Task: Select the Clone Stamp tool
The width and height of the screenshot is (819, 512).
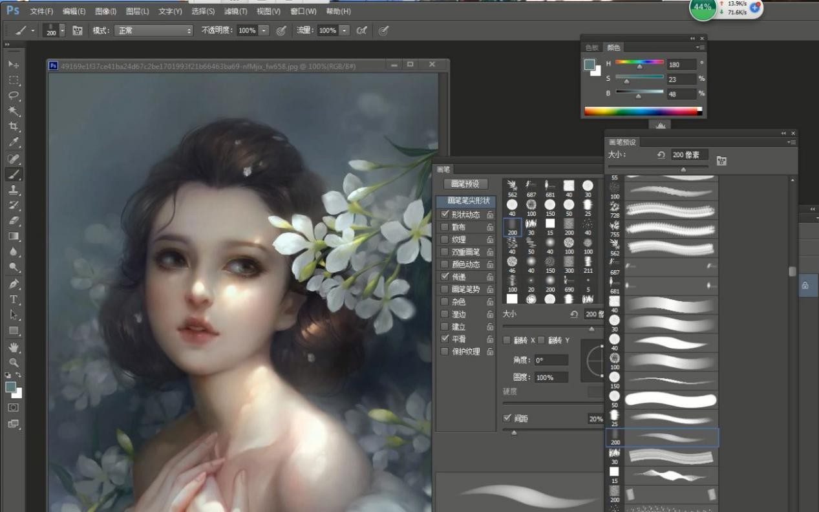Action: (14, 190)
